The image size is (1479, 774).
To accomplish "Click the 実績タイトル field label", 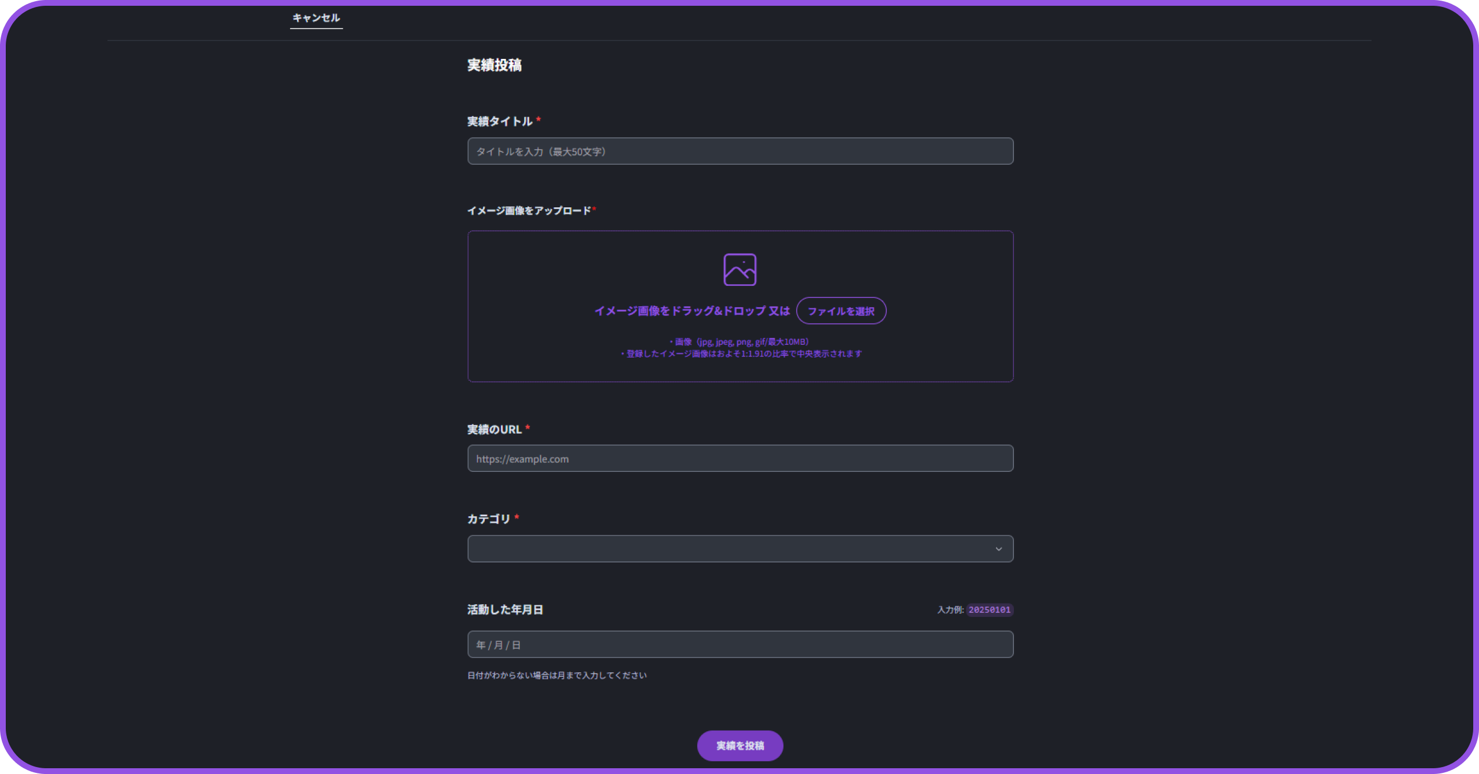I will [500, 121].
